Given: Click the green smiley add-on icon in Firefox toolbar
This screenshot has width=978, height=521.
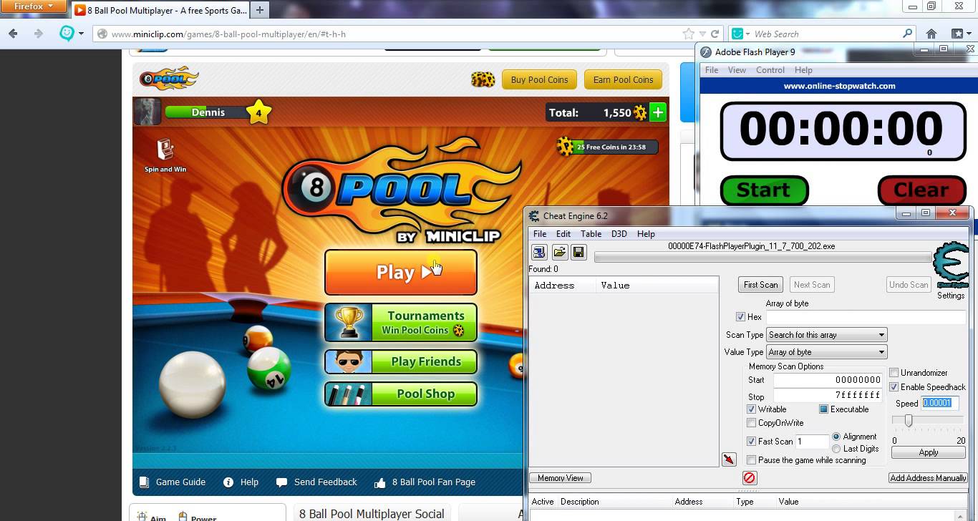Looking at the screenshot, I should tap(67, 34).
